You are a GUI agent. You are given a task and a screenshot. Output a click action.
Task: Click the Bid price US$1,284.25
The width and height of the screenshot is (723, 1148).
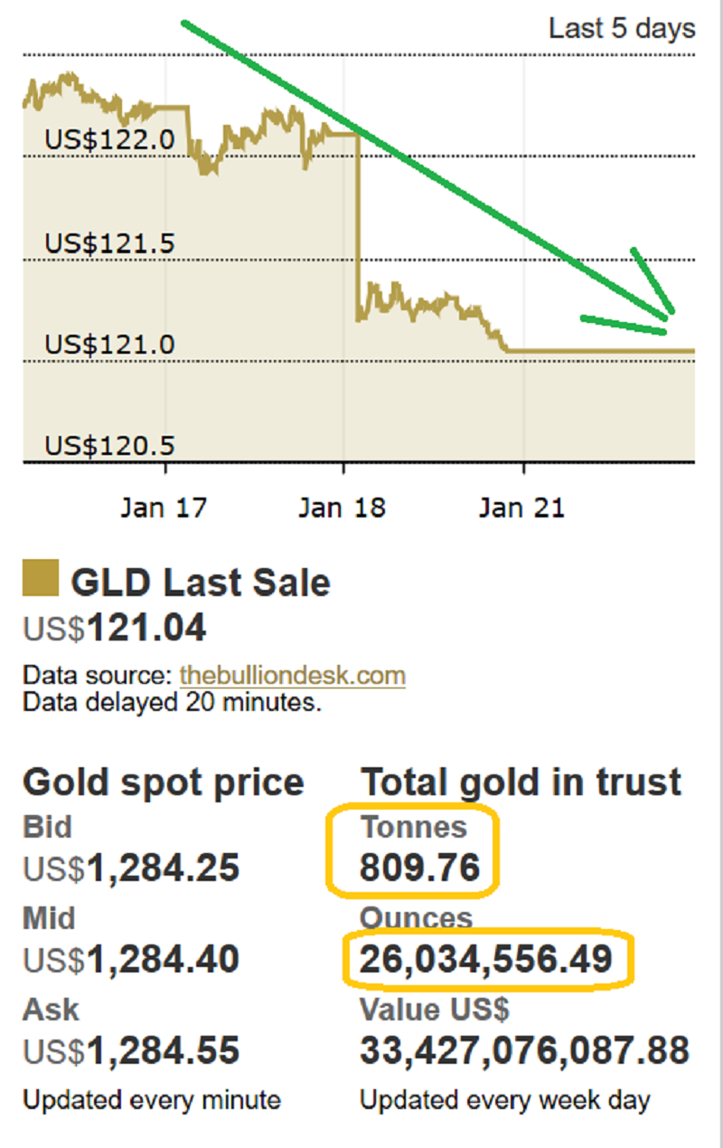coord(131,868)
